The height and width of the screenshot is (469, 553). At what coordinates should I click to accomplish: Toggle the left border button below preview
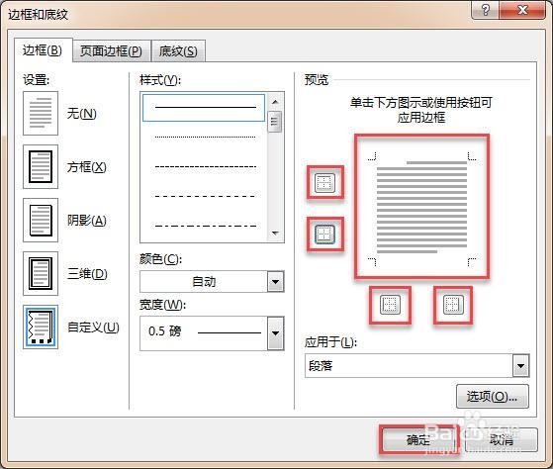[x=390, y=305]
